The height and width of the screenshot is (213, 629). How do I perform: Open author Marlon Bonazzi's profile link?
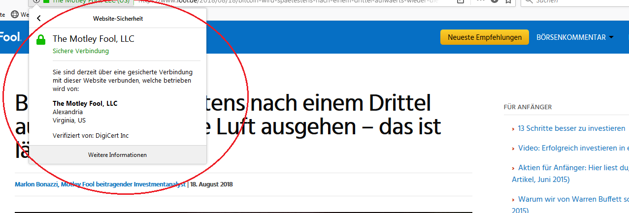(x=100, y=184)
